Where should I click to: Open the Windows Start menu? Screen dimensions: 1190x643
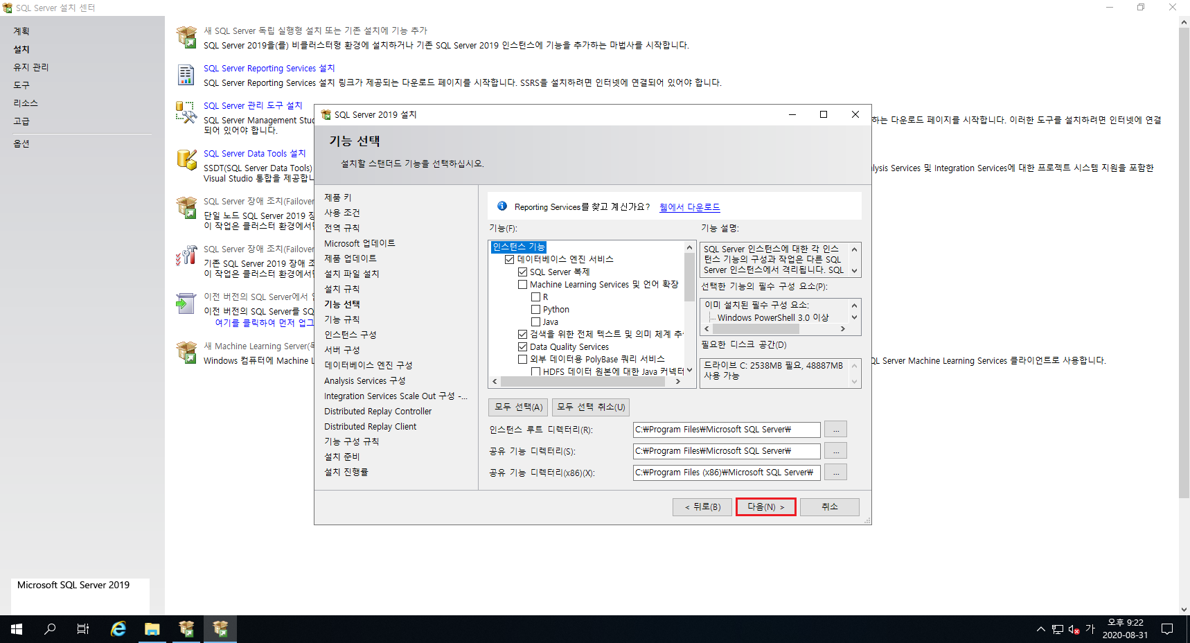[x=17, y=629]
